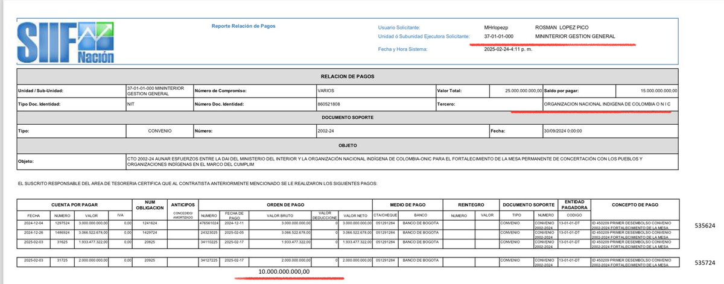The image size is (724, 284).
Task: Select the sum '10.000.000.000,00' below the table
Action: point(284,271)
